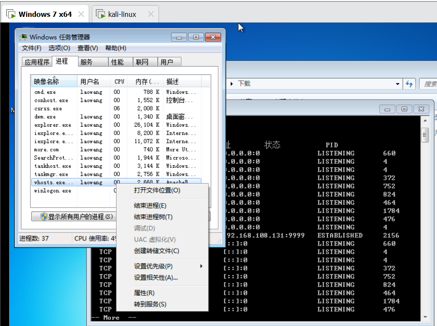Select the SearchProt... process row
This screenshot has width=437, height=326.
click(116, 158)
